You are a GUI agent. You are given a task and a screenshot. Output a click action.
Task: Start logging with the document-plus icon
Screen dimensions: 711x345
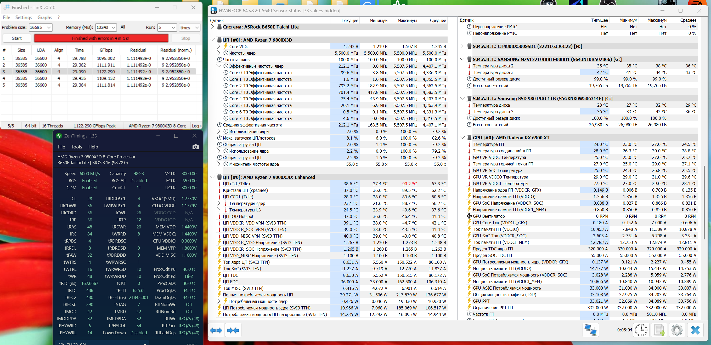pos(659,330)
